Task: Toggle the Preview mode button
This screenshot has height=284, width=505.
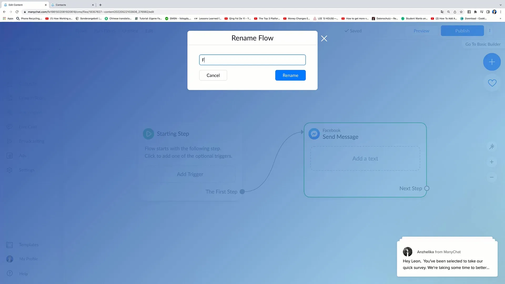Action: [x=421, y=31]
